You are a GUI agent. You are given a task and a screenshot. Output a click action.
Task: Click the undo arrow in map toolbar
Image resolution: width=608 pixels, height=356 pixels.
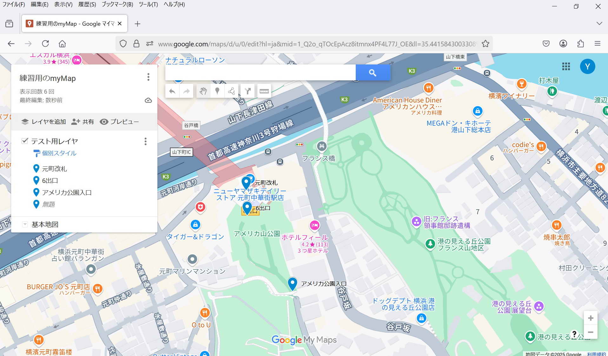[172, 91]
